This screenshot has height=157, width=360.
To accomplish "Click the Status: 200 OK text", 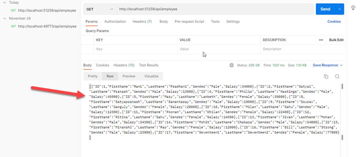I will coord(249,65).
